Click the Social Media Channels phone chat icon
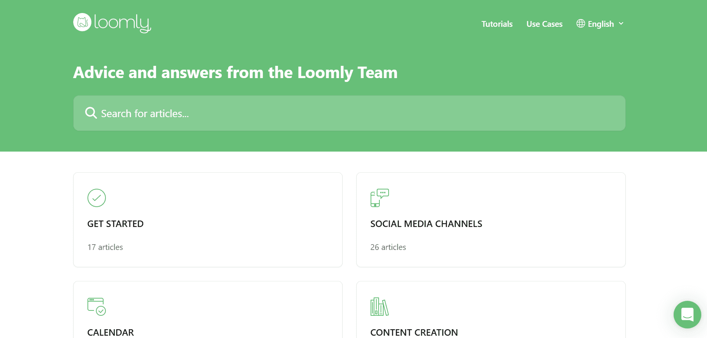Viewport: 707px width, 338px height. pyautogui.click(x=380, y=198)
